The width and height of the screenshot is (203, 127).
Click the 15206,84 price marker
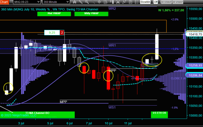click(194, 75)
